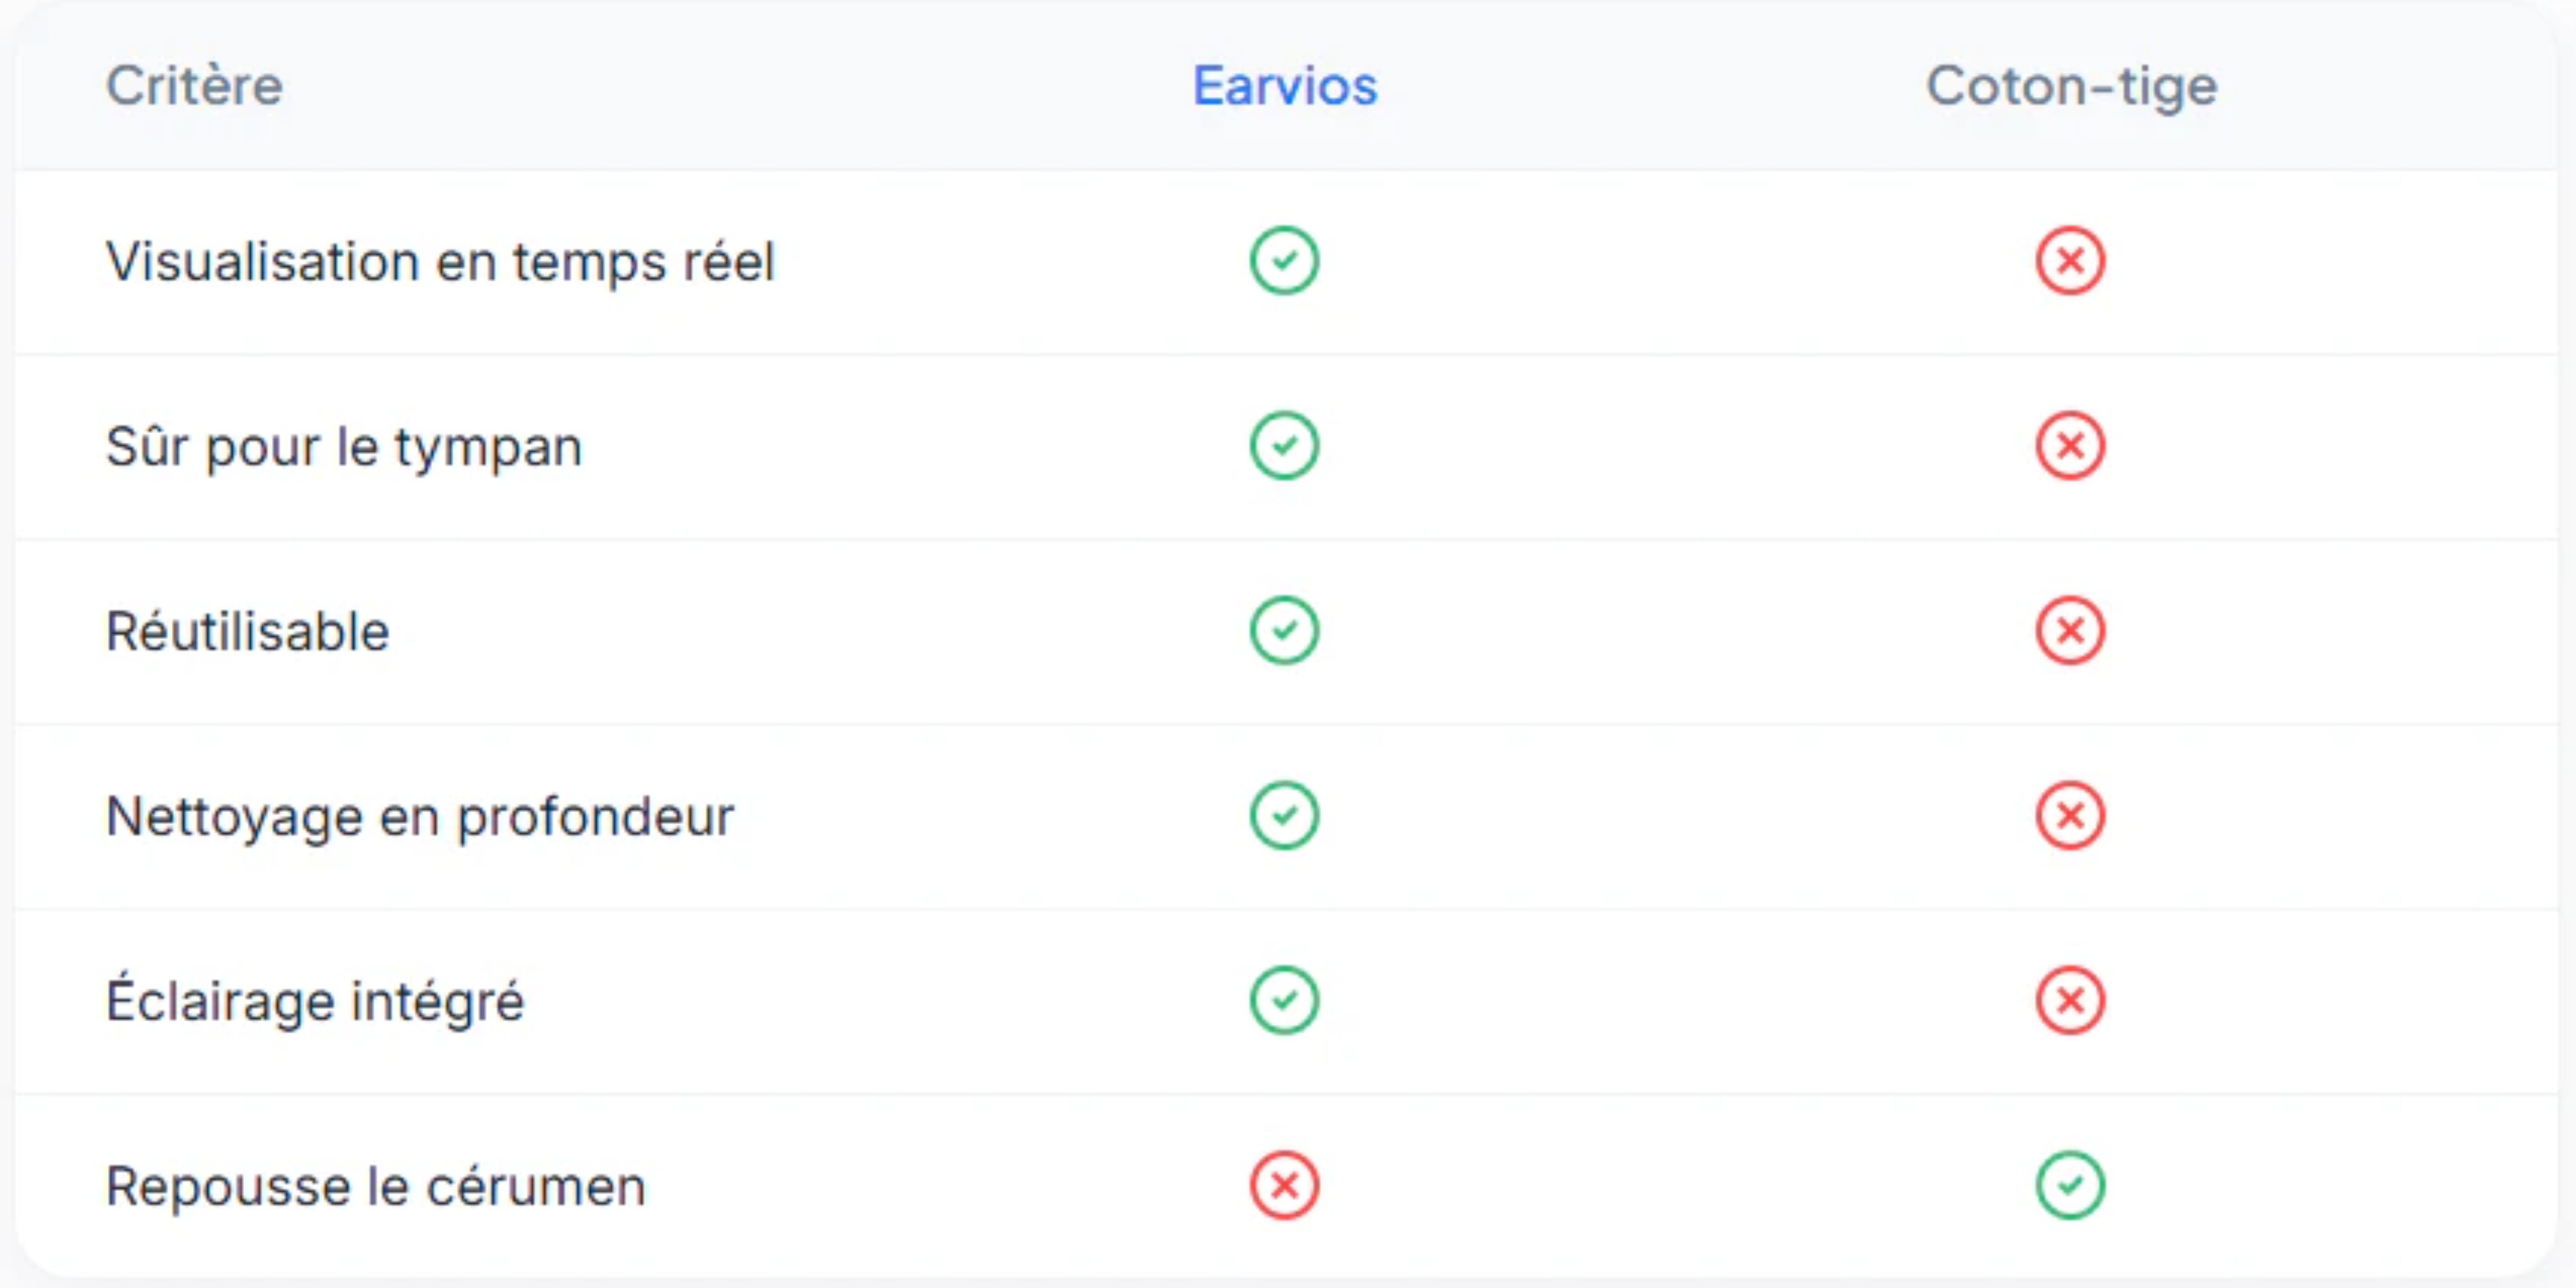Click Earvios checkmark for Sûr pour le tympan

coord(1284,446)
